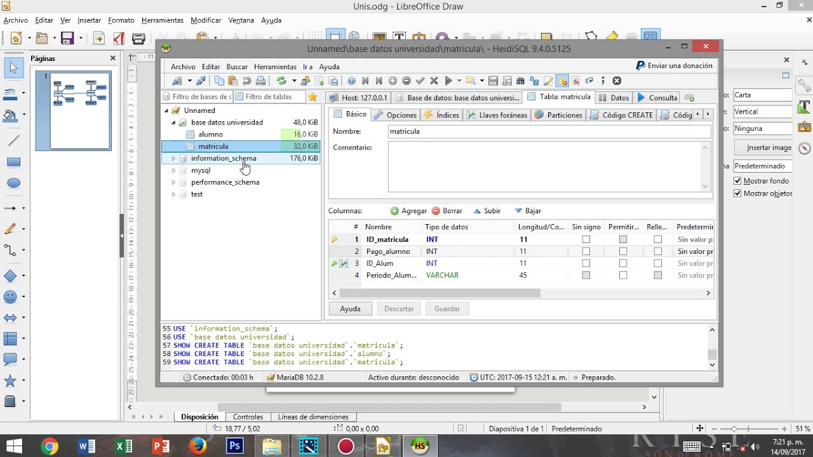The width and height of the screenshot is (813, 457).
Task: Select the Line tool in LibreOffice Draw
Action: [13, 140]
